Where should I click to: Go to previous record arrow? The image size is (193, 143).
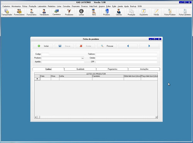pos(128,46)
